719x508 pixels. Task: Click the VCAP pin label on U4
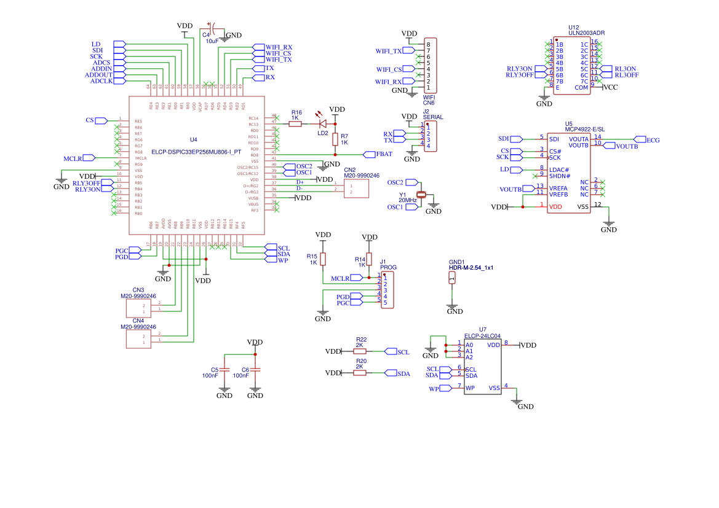[x=200, y=106]
